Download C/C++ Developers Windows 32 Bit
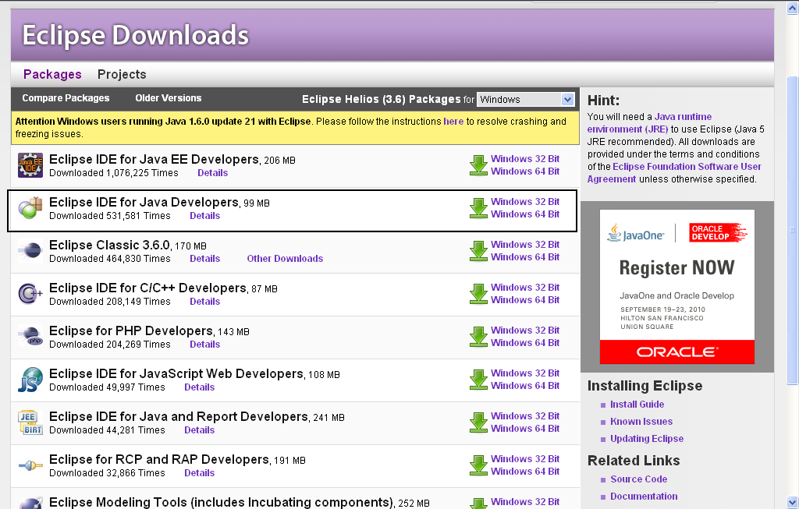Screen dimensions: 799x509 [525, 287]
